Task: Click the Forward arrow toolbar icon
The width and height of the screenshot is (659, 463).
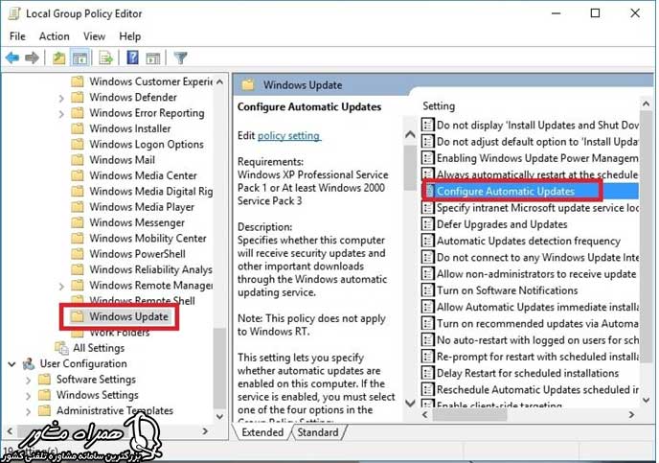Action: click(32, 58)
